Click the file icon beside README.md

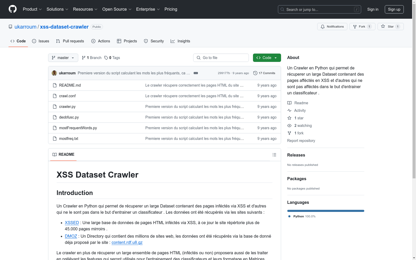pyautogui.click(x=55, y=85)
